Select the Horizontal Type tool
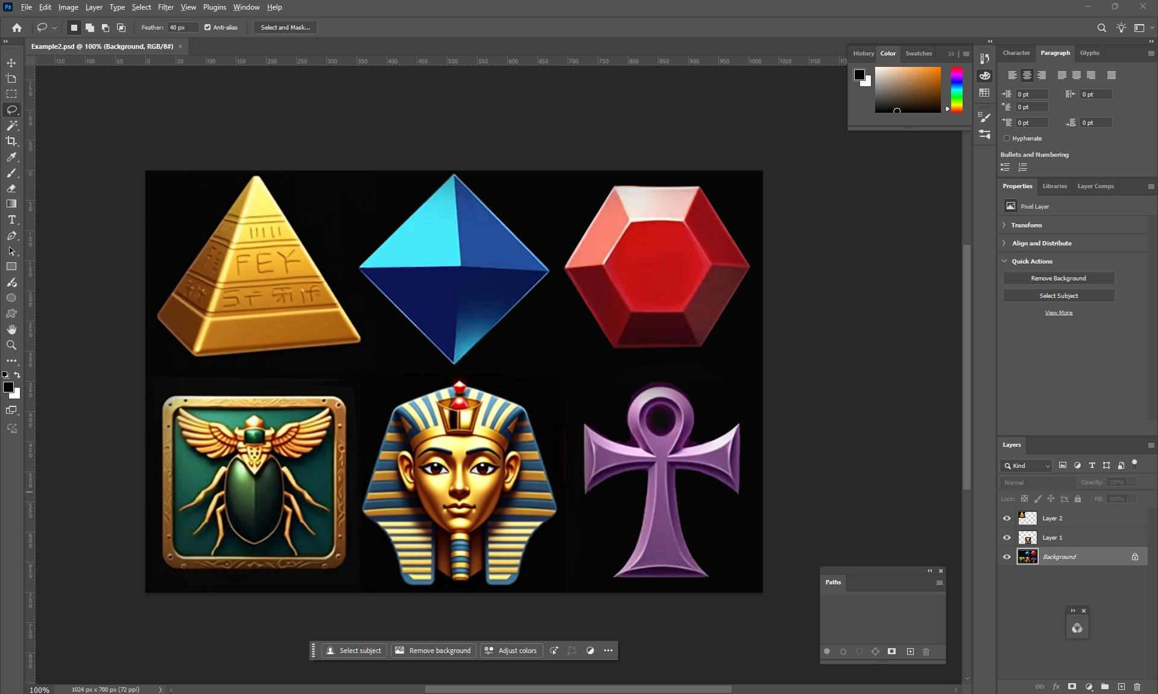The height and width of the screenshot is (694, 1158). 11,219
